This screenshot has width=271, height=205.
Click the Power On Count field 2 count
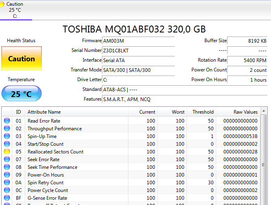pos(247,70)
